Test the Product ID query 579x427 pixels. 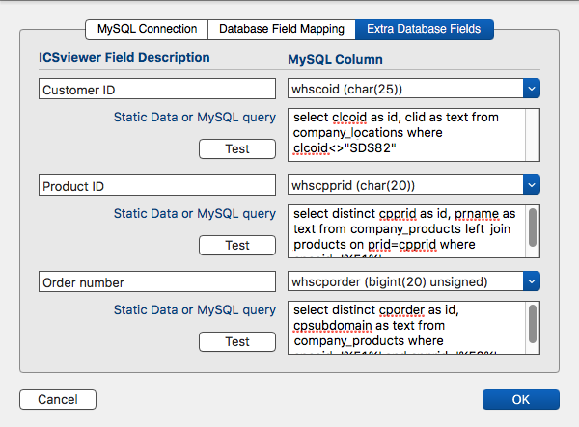pos(237,245)
